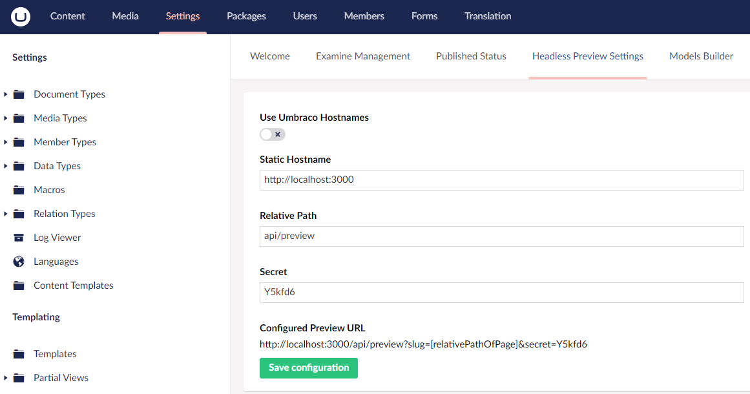Select the Relation Types tree label
Screen dimensions: 750x394
tap(64, 214)
